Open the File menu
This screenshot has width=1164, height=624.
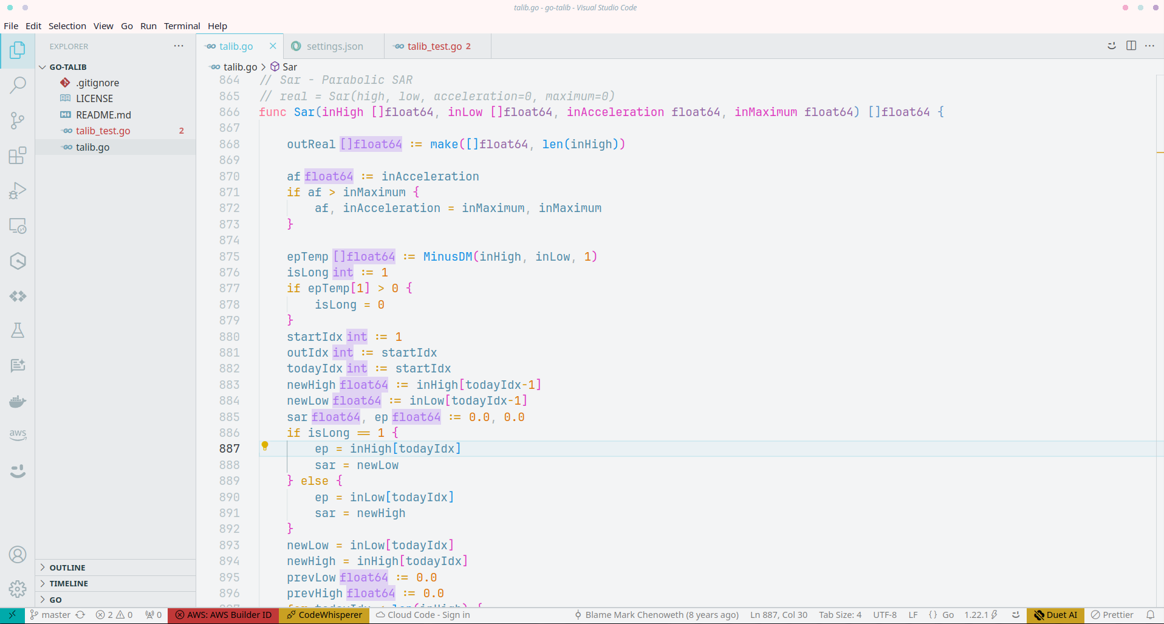pyautogui.click(x=11, y=26)
